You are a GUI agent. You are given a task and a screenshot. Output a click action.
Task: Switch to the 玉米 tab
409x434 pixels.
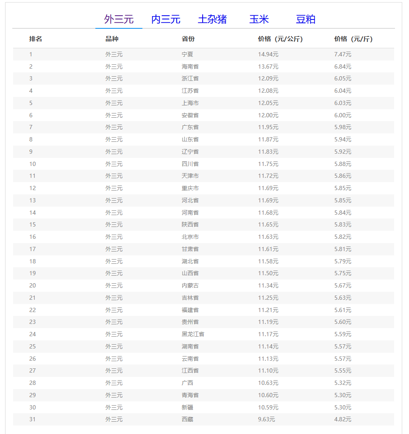pyautogui.click(x=259, y=19)
